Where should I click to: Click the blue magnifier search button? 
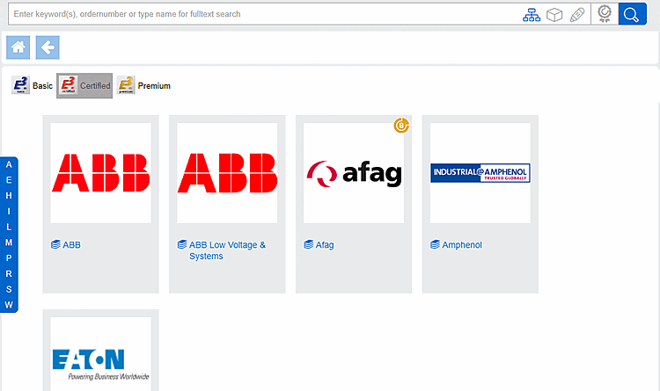pyautogui.click(x=632, y=14)
